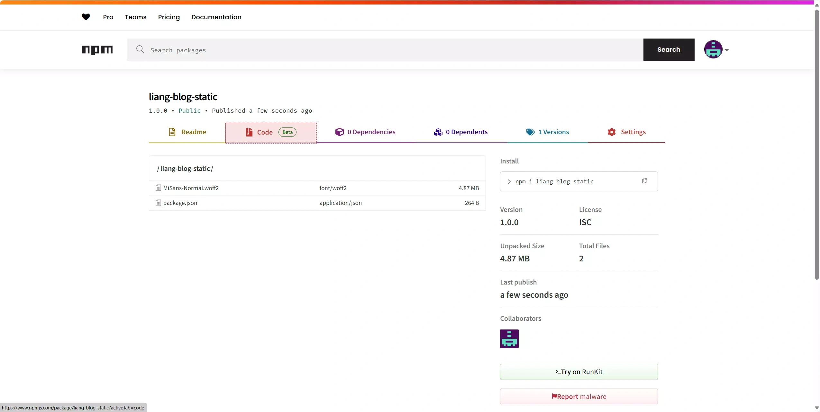Click the magnifier icon in search bar
820x412 pixels.
coord(140,49)
